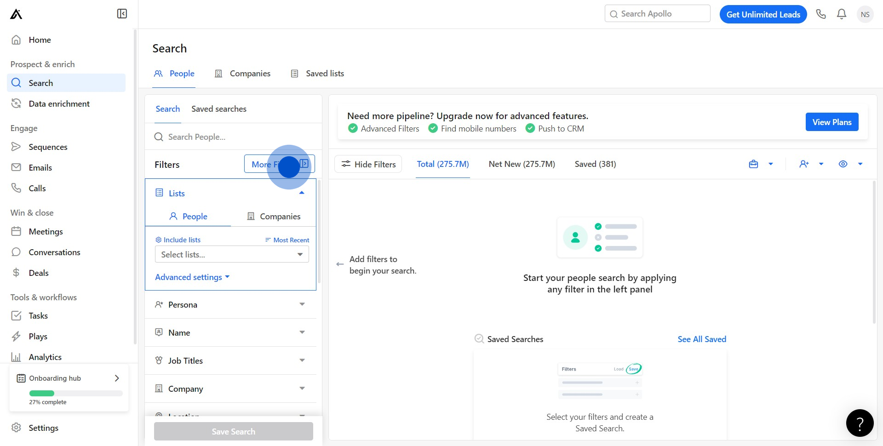Open the Saved searches tab
Image resolution: width=883 pixels, height=446 pixels.
pos(219,109)
